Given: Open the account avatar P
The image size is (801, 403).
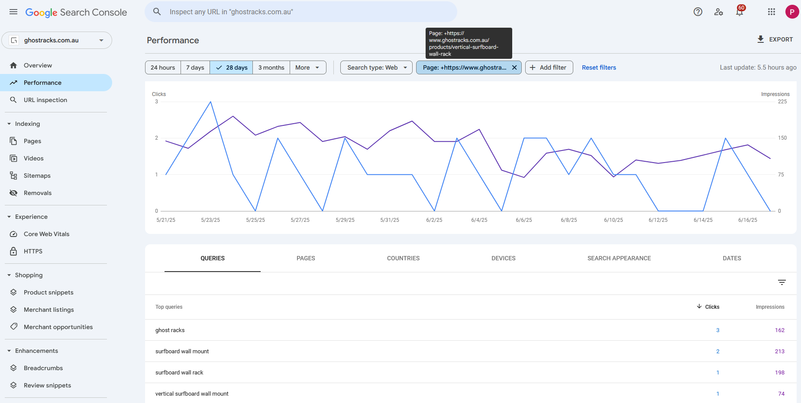Looking at the screenshot, I should tap(792, 12).
